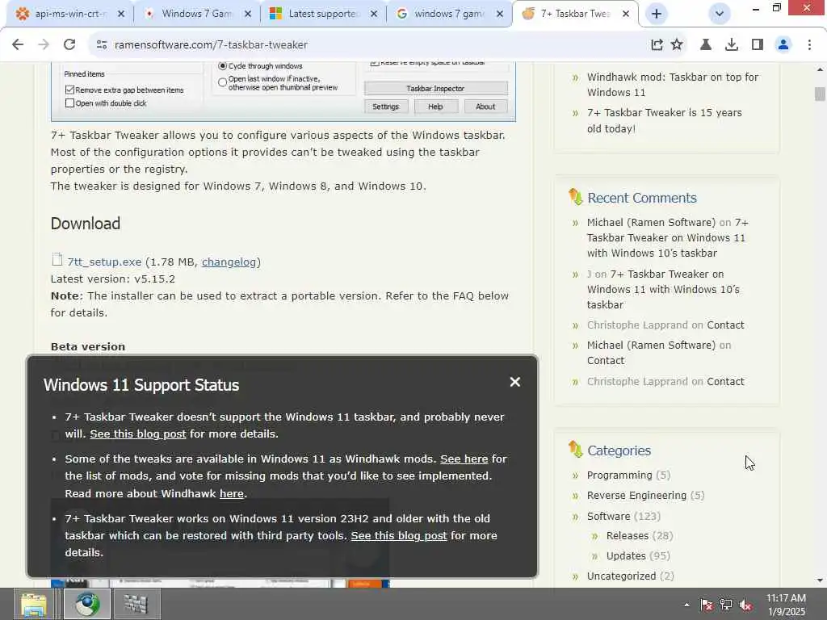Click the Taskbar Inspector button in screenshot
This screenshot has height=620, width=827.
coord(435,89)
